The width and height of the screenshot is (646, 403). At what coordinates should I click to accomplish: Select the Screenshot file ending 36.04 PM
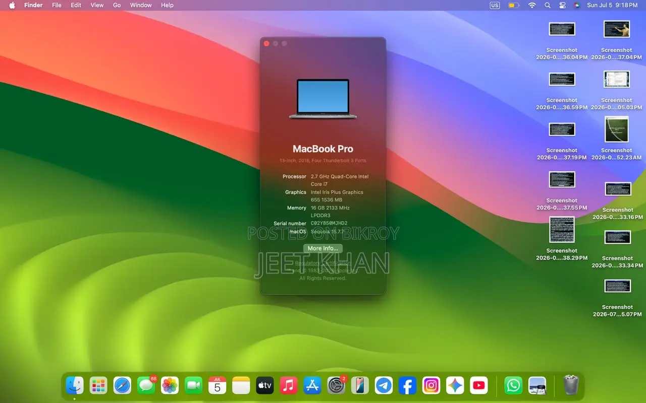562,40
